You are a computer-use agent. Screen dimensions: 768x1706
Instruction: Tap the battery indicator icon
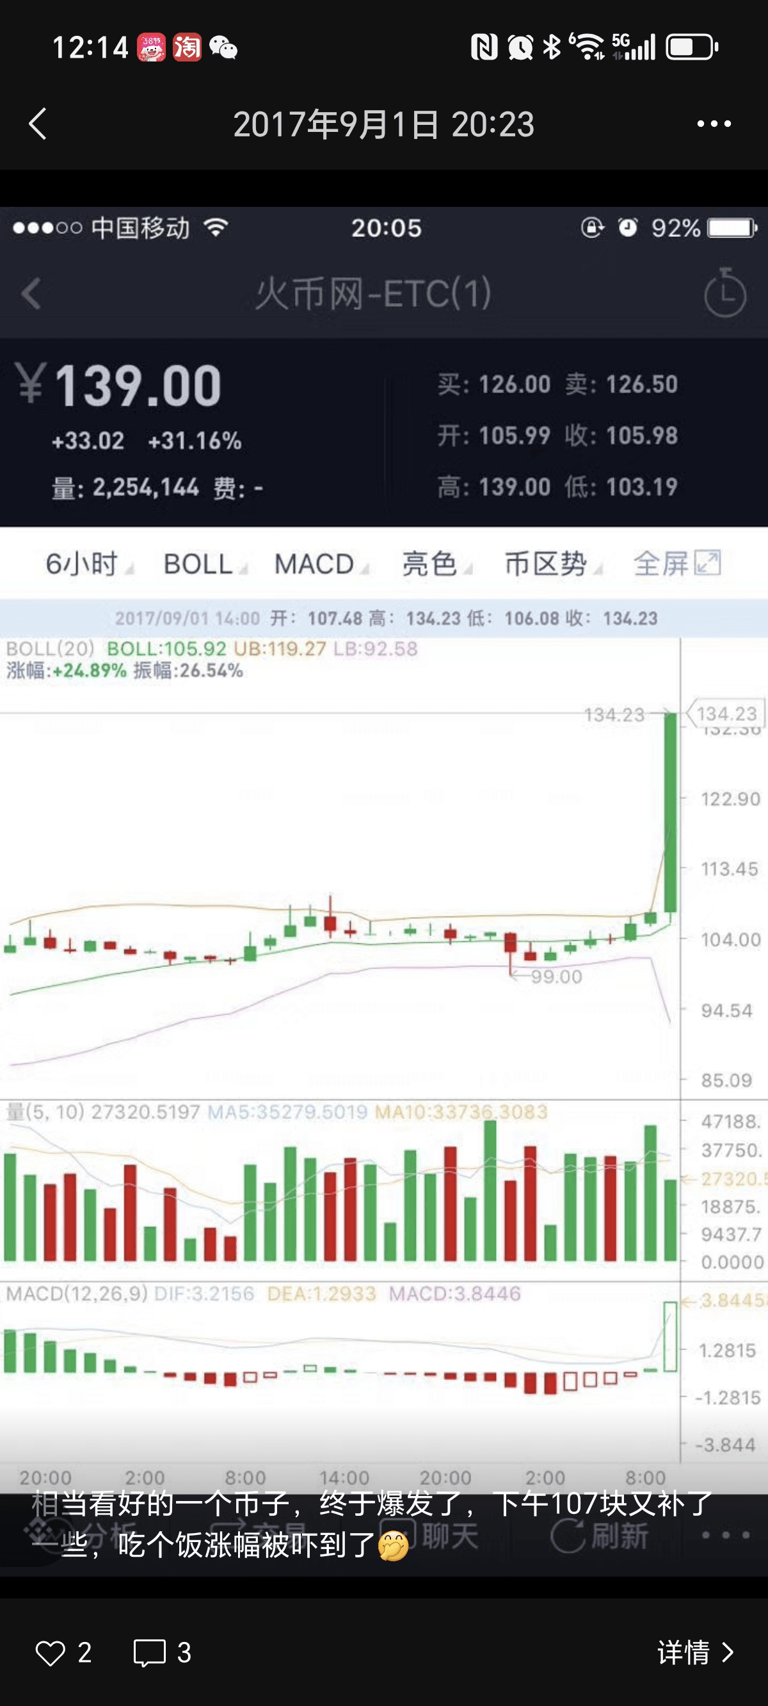pos(692,47)
